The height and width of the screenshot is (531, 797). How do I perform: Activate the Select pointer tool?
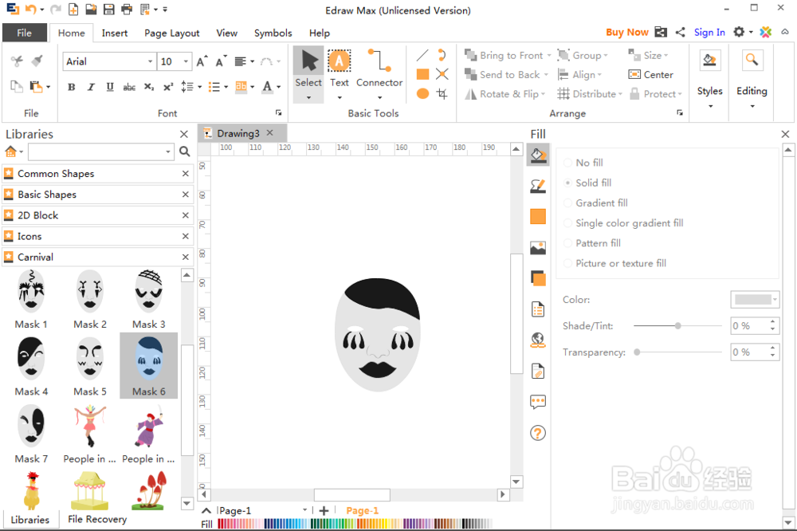pyautogui.click(x=308, y=61)
